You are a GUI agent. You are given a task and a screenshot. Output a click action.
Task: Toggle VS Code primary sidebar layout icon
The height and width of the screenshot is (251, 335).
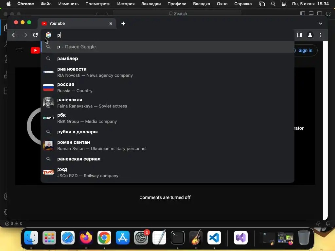click(x=303, y=13)
